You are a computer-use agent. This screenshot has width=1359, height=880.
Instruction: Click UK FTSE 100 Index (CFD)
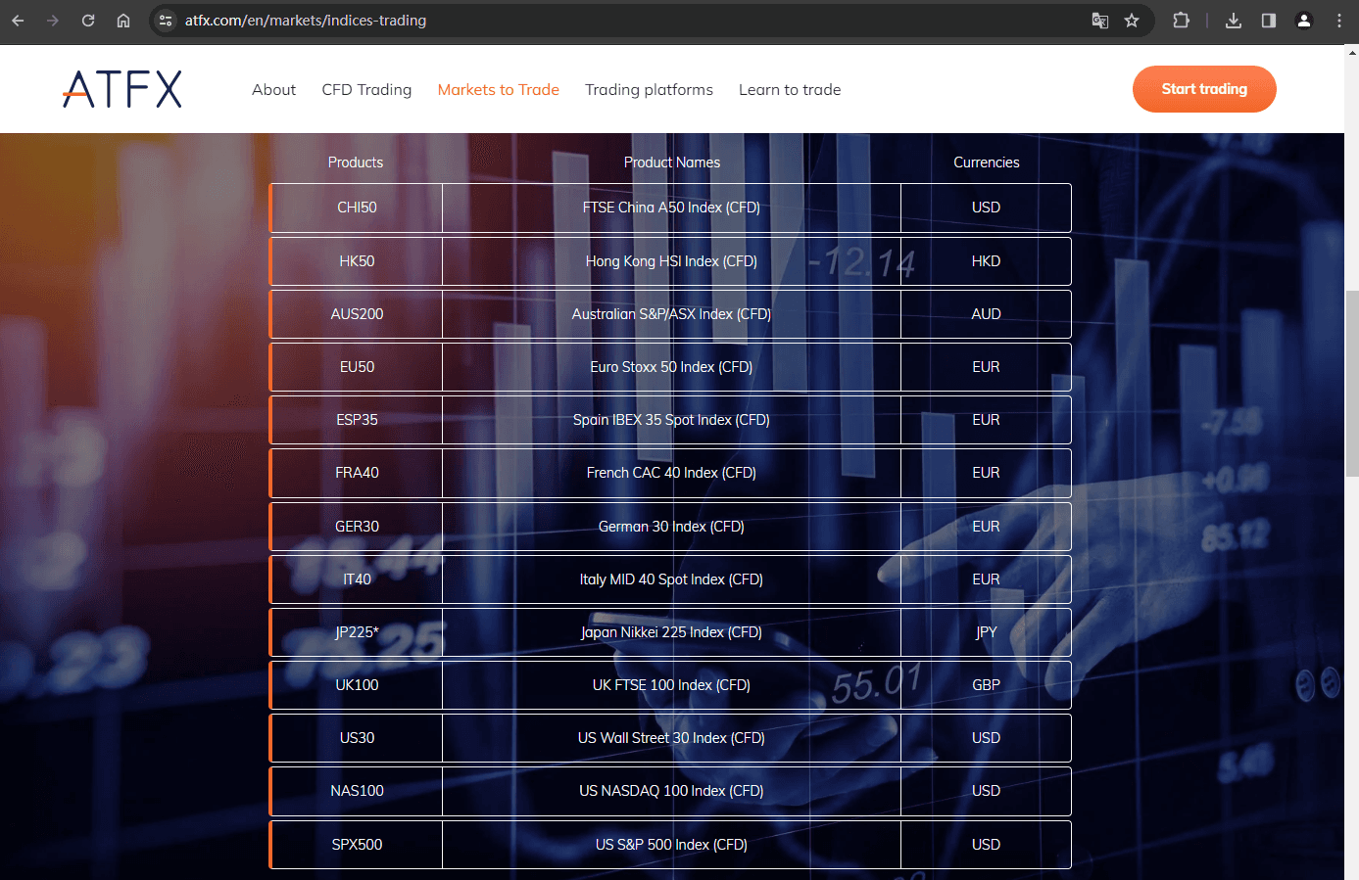coord(671,685)
